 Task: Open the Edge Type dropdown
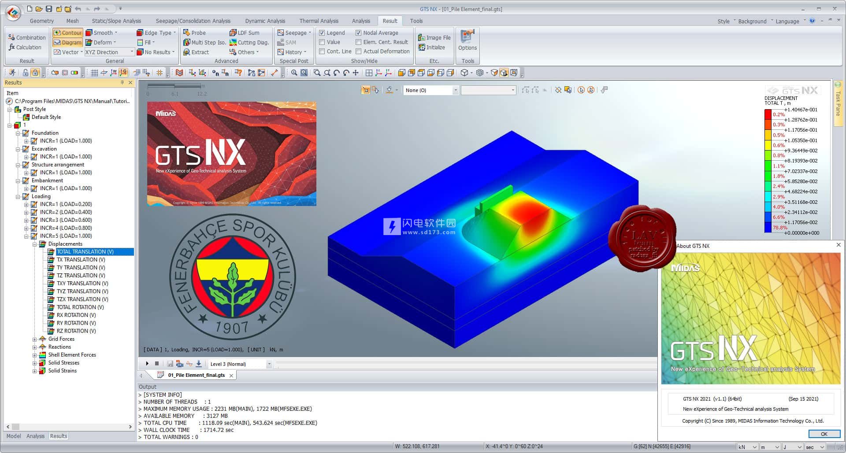(156, 33)
